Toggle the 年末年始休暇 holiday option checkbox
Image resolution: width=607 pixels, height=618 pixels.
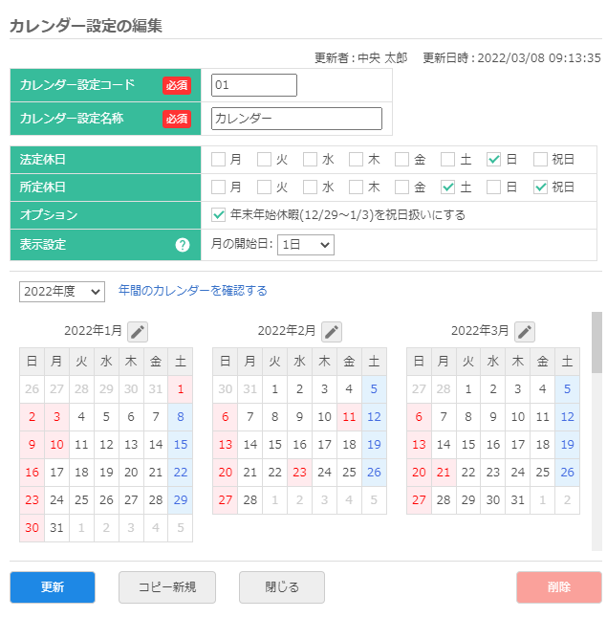[218, 215]
